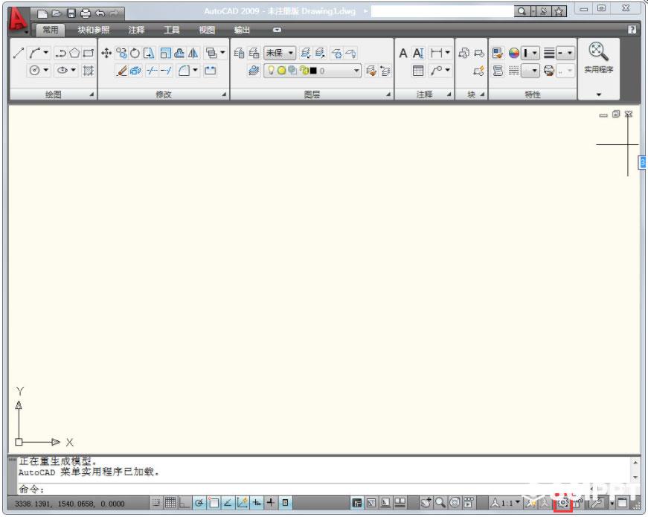Expand the 修改 panel title bar
The height and width of the screenshot is (517, 648).
tap(163, 94)
